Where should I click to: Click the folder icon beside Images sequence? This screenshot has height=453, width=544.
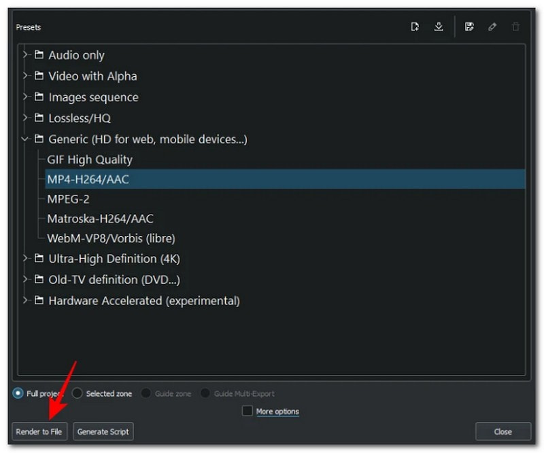(39, 96)
